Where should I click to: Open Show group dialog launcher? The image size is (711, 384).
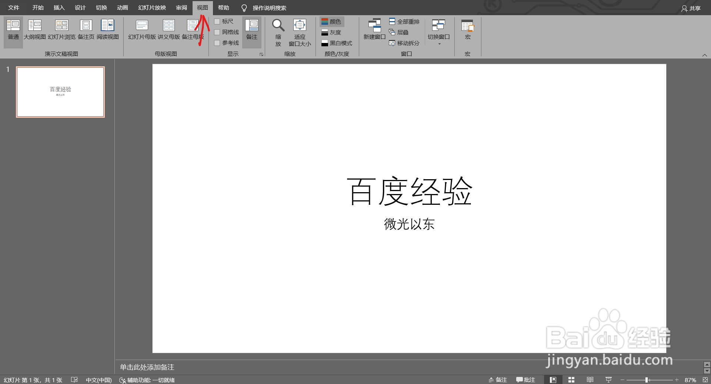[261, 54]
